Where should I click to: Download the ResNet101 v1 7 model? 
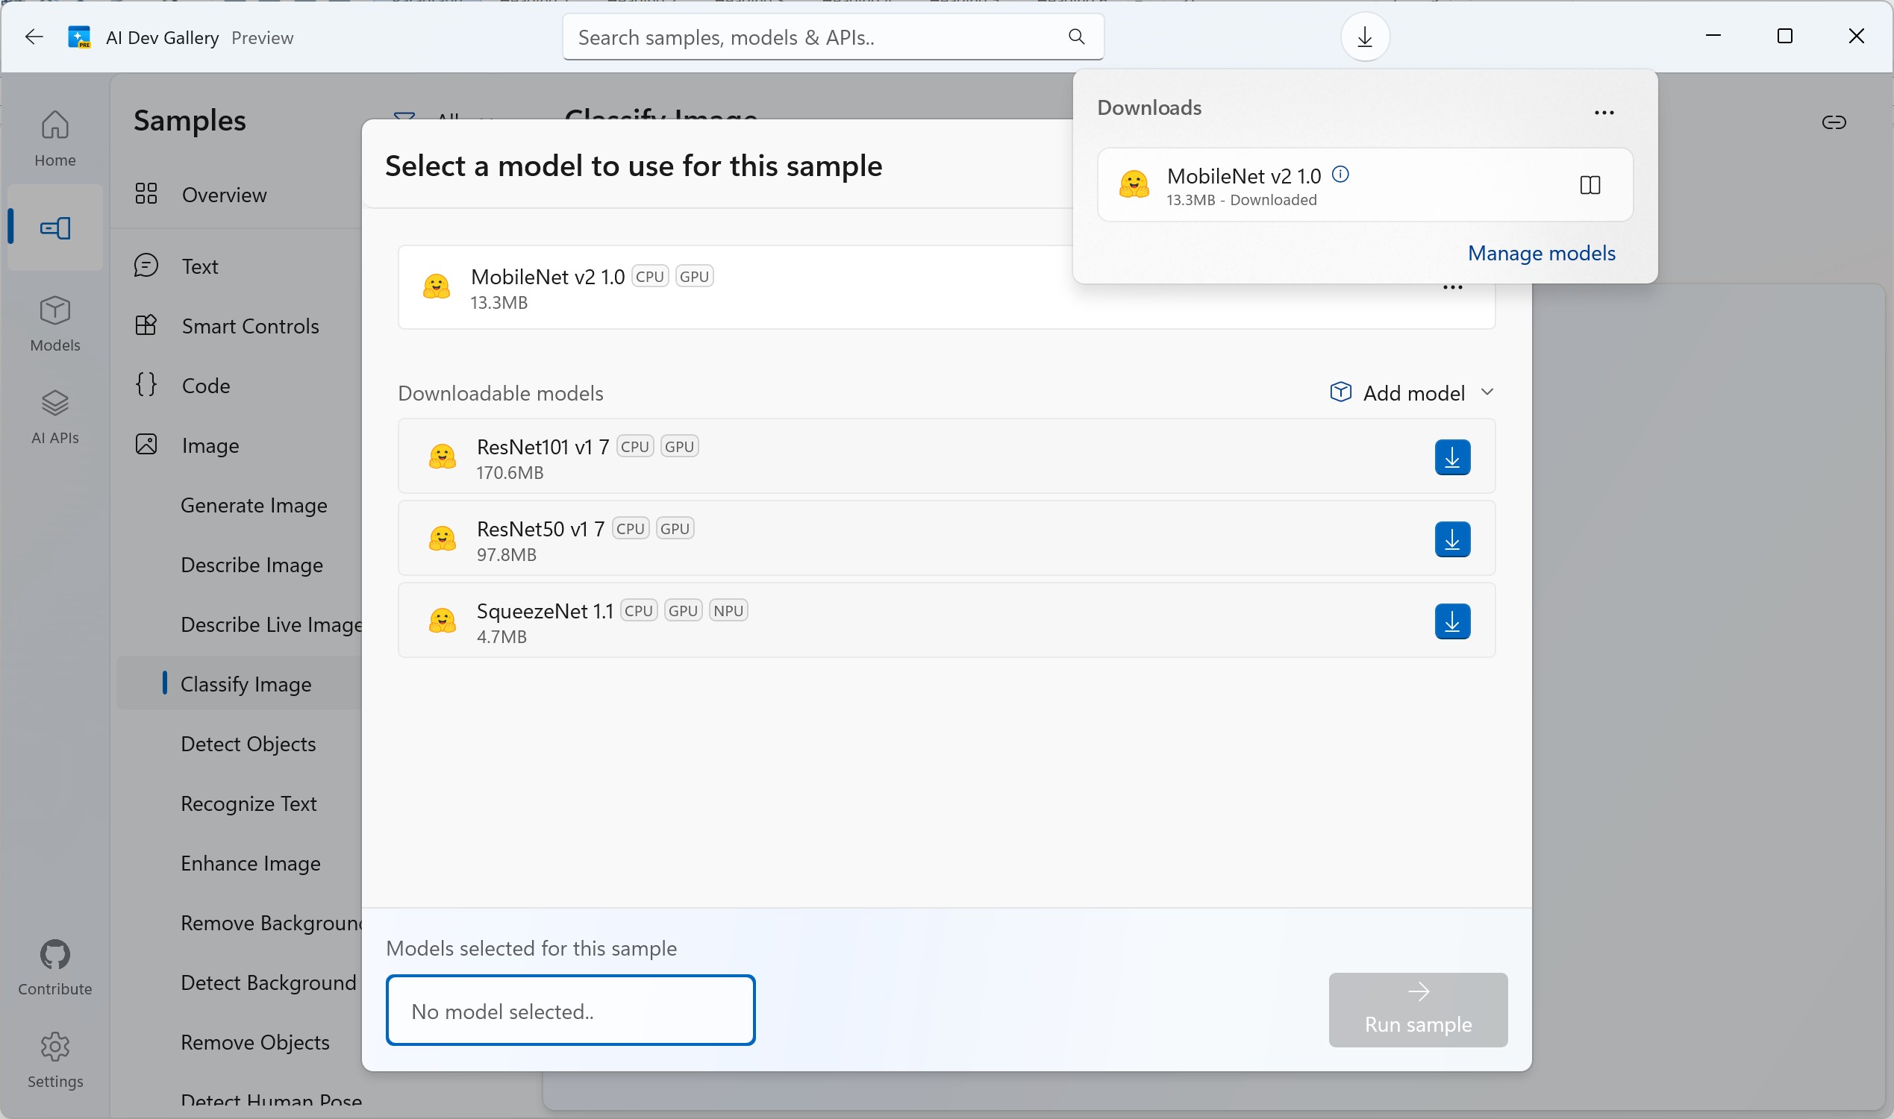(x=1451, y=457)
